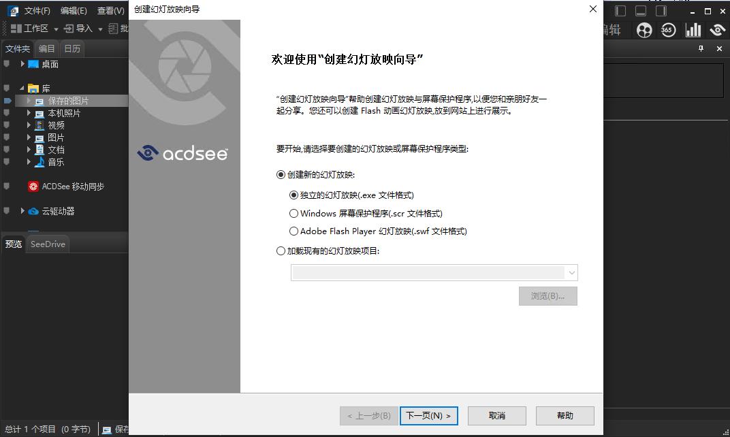The height and width of the screenshot is (437, 730).
Task: Select 保存的图片 in the folder tree
Action: (69, 99)
